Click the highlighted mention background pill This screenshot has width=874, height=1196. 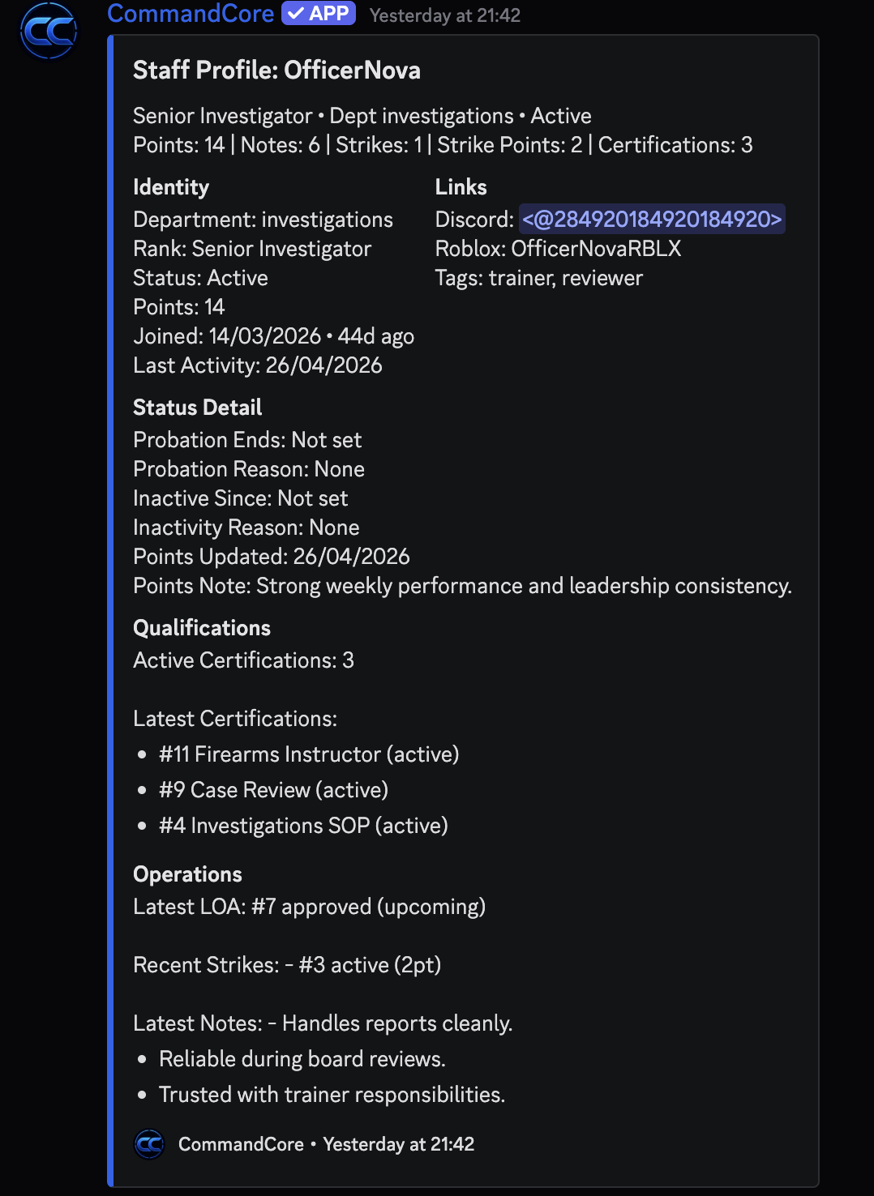652,219
